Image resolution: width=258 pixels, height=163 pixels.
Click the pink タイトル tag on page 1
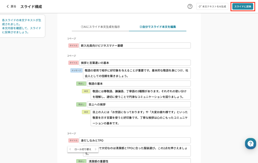click(73, 46)
